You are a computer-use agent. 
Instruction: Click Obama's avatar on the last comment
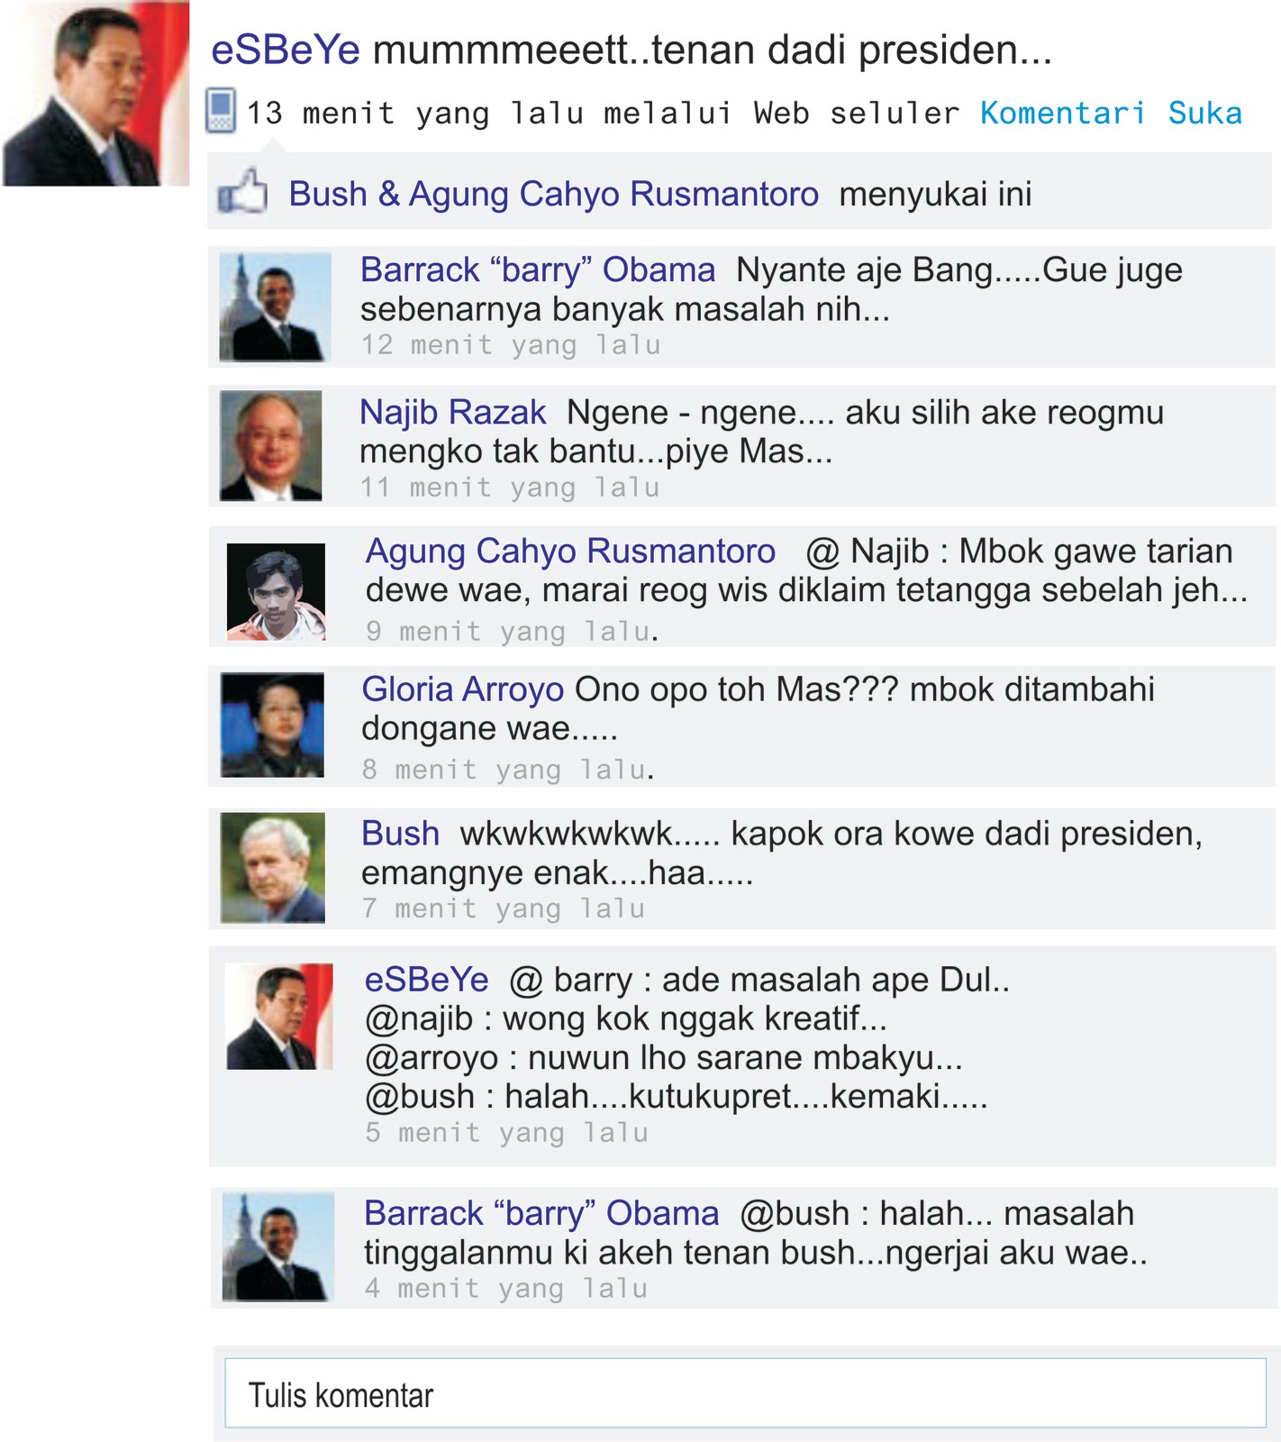[278, 1247]
